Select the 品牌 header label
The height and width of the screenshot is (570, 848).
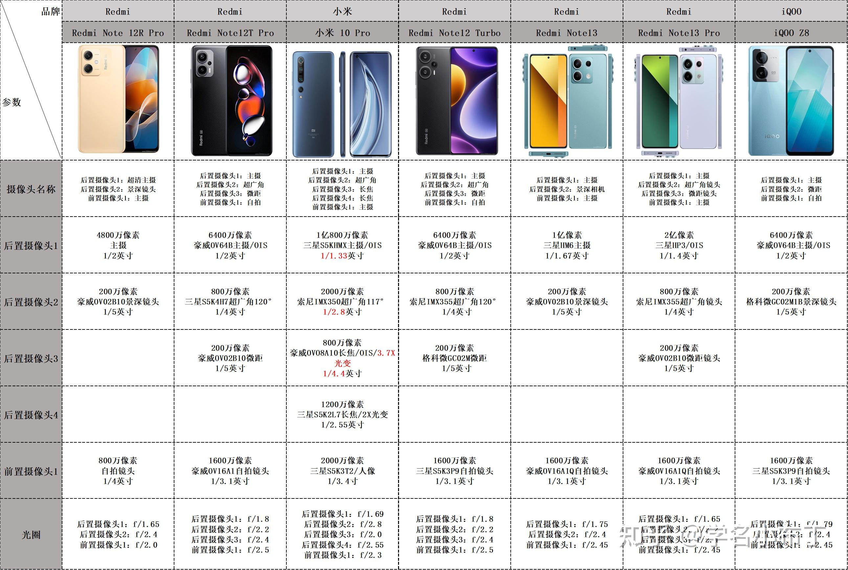[51, 11]
